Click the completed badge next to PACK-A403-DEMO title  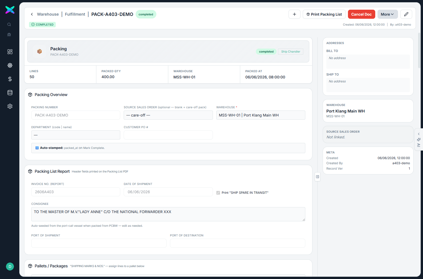(146, 14)
